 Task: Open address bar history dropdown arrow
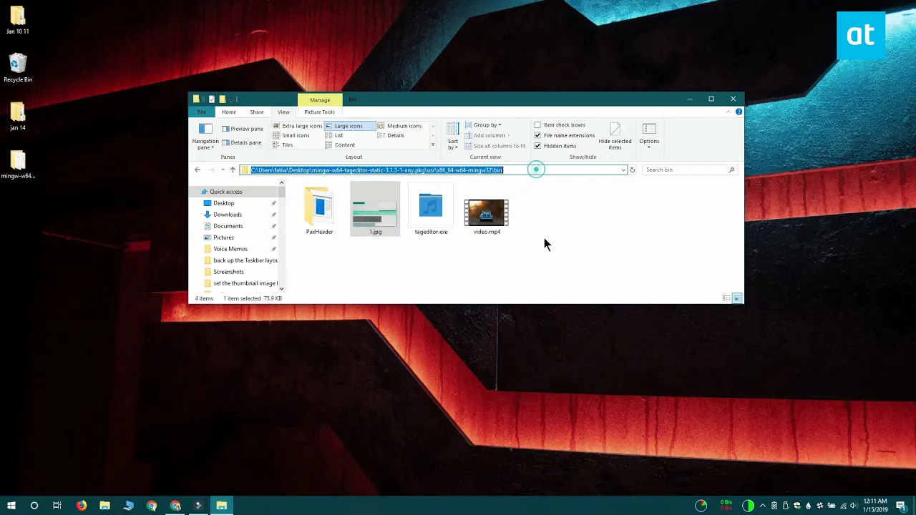(x=623, y=170)
